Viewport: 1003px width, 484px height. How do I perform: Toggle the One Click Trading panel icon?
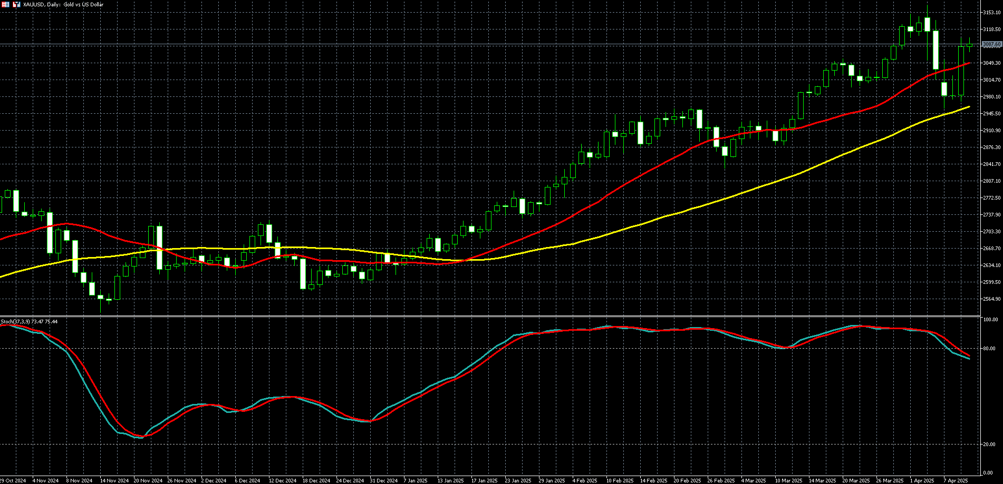16,4
